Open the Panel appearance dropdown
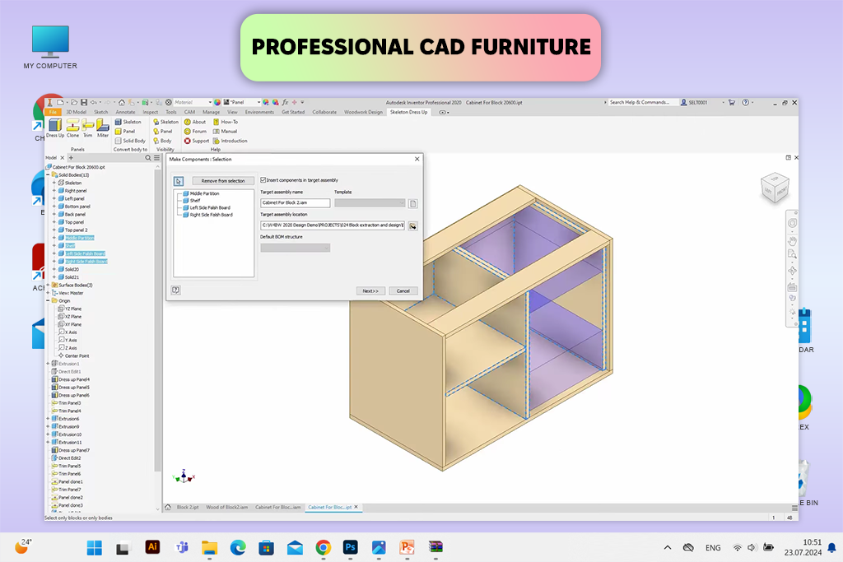Image resolution: width=843 pixels, height=562 pixels. (x=242, y=102)
